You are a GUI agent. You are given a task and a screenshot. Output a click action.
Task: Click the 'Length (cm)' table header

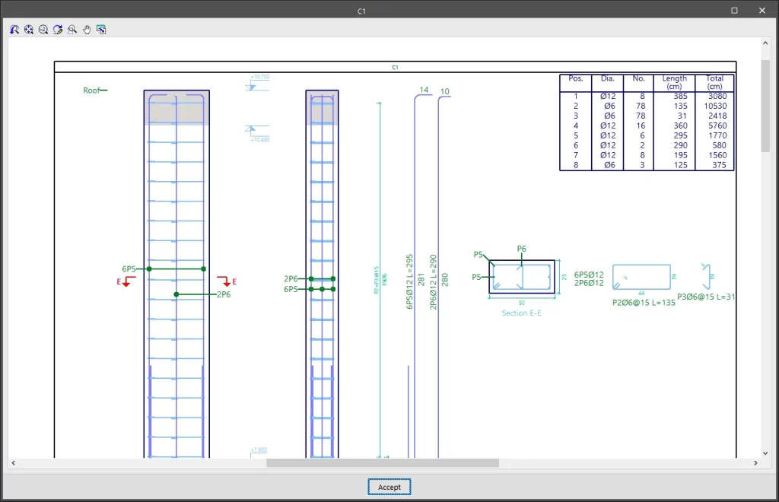coord(674,82)
